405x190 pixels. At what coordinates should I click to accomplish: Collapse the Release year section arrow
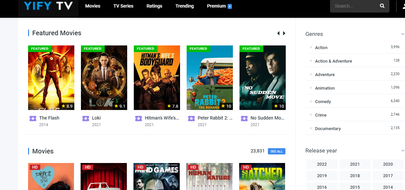pyautogui.click(x=403, y=151)
